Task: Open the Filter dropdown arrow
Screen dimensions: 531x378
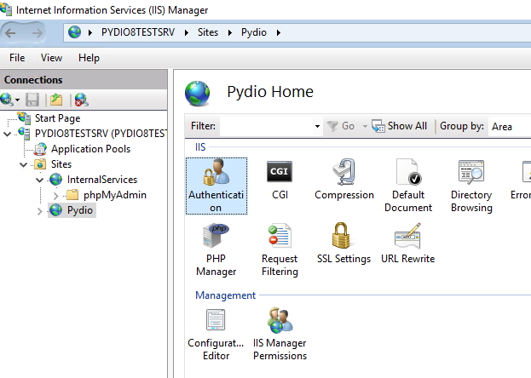Action: pyautogui.click(x=317, y=126)
